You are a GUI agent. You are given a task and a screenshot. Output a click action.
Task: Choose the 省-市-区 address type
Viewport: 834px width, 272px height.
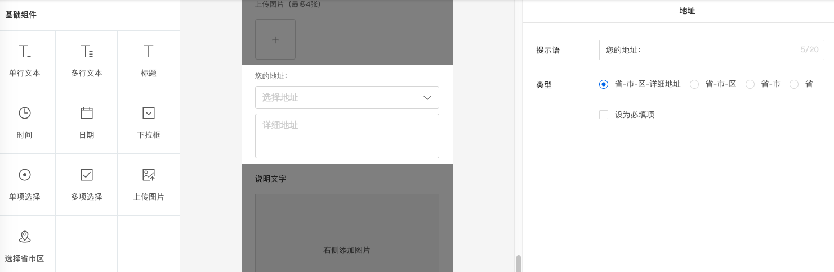(694, 84)
